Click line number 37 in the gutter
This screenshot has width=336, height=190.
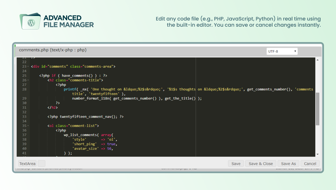(x=24, y=135)
